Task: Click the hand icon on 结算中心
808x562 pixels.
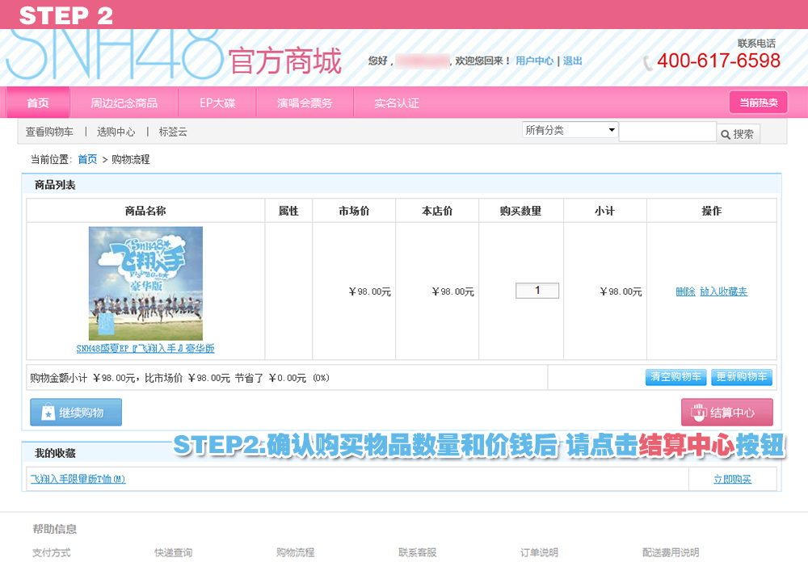Action: pos(698,412)
